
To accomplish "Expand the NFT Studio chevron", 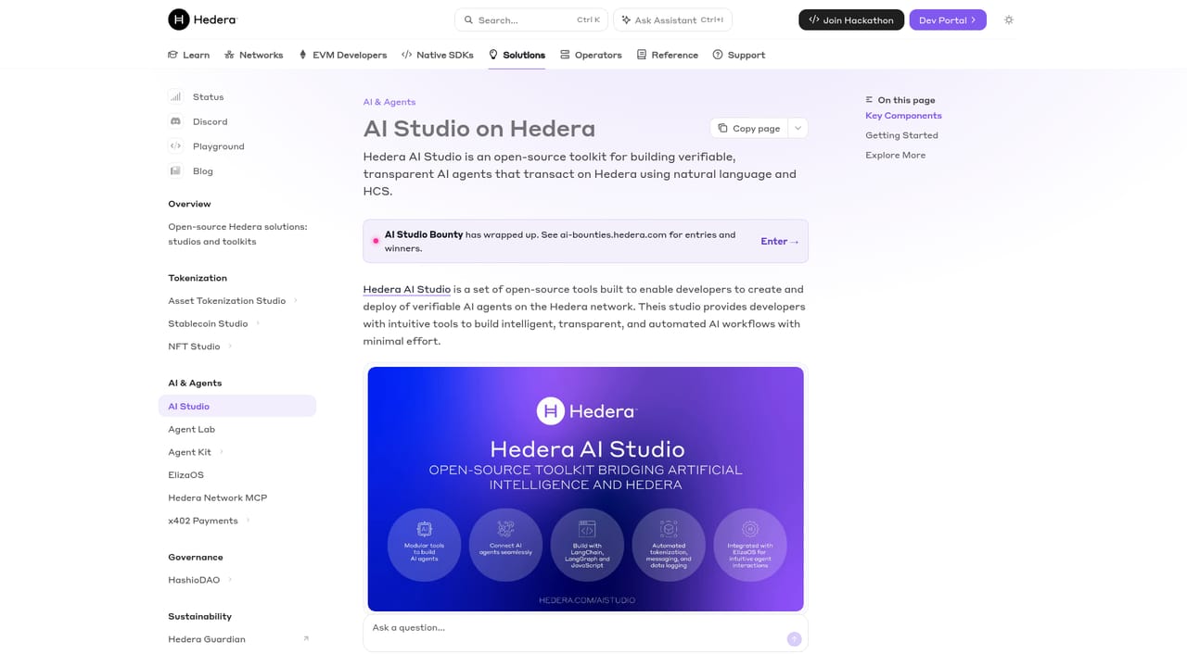I will (230, 346).
